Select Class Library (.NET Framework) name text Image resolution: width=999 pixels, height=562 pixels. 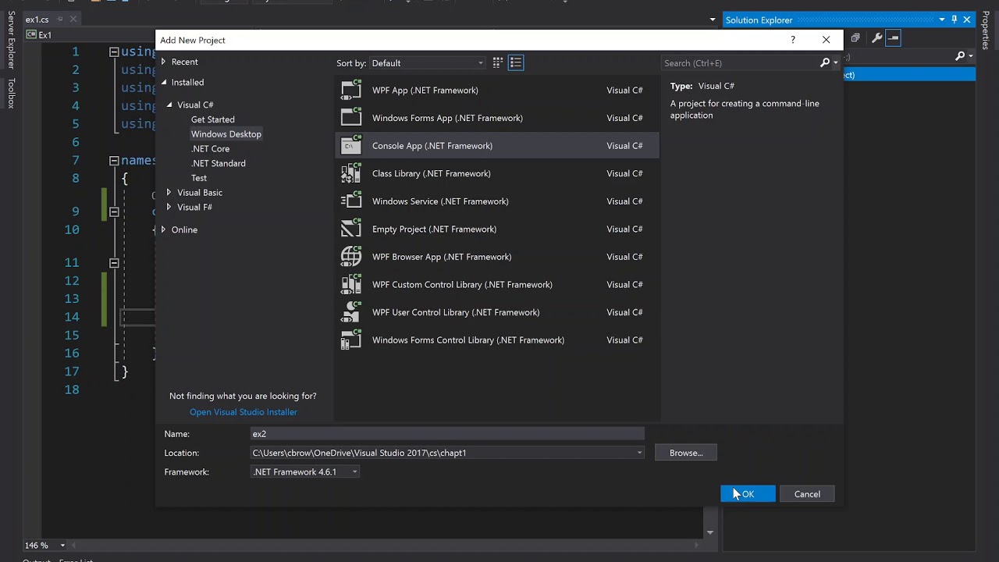click(432, 173)
